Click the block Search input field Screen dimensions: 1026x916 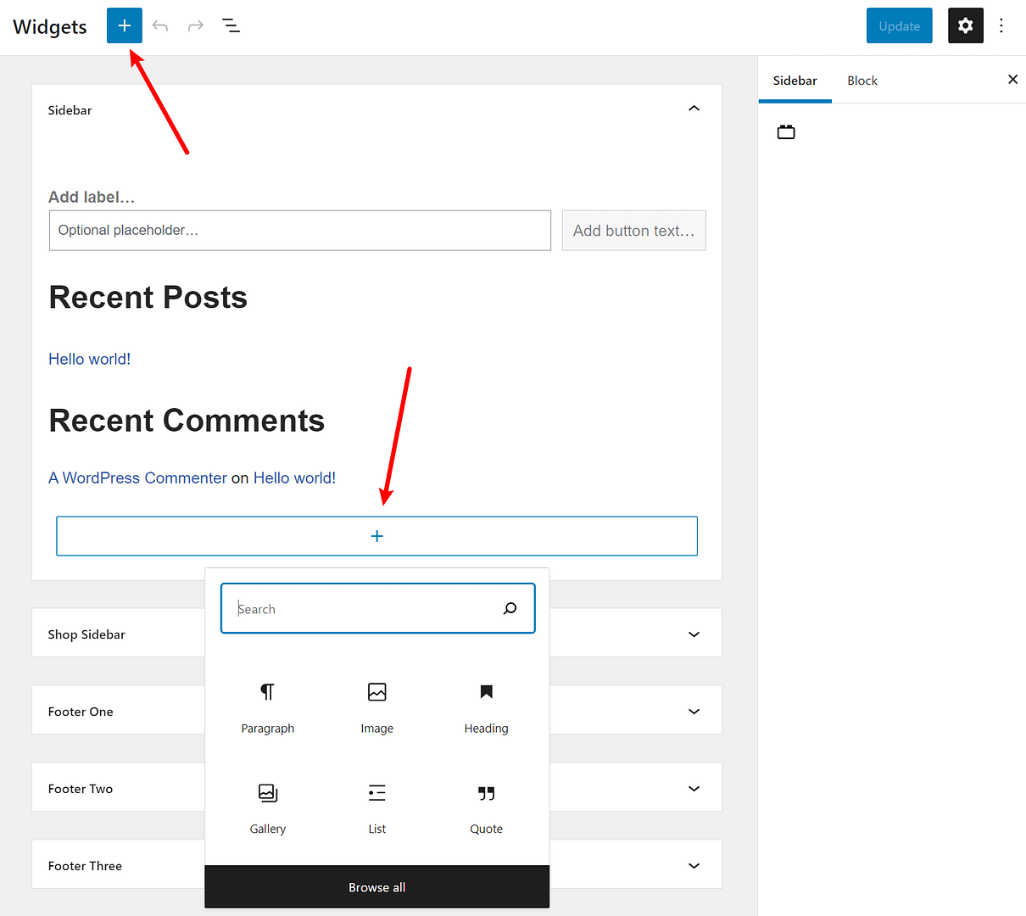click(x=365, y=608)
